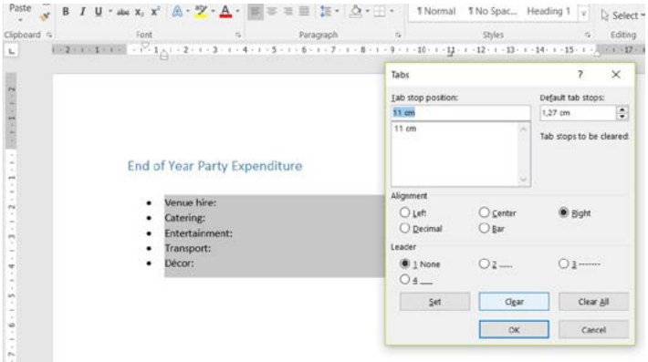Viewport: 648px width, 362px height.
Task: Apply Underline formatting
Action: pos(98,12)
